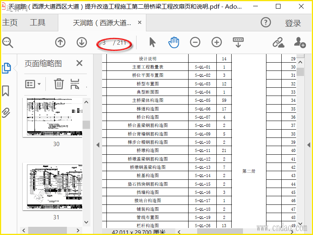Click the document vertical scrollbar thumb
Viewport: 313px width, 235px height.
[x=300, y=72]
